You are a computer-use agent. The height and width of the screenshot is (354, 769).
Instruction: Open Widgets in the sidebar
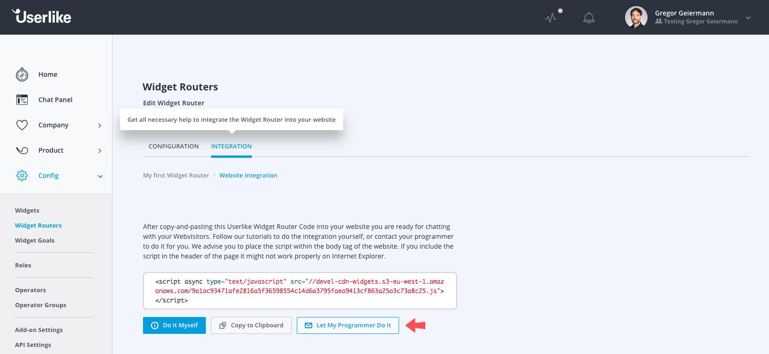27,211
